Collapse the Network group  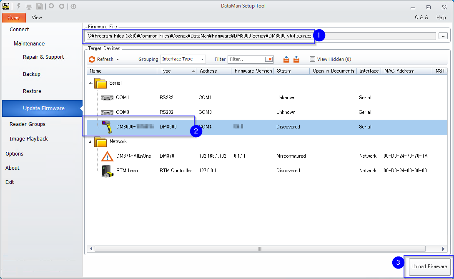tap(90, 141)
